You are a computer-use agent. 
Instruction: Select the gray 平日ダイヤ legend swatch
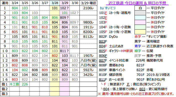click(x=140, y=13)
